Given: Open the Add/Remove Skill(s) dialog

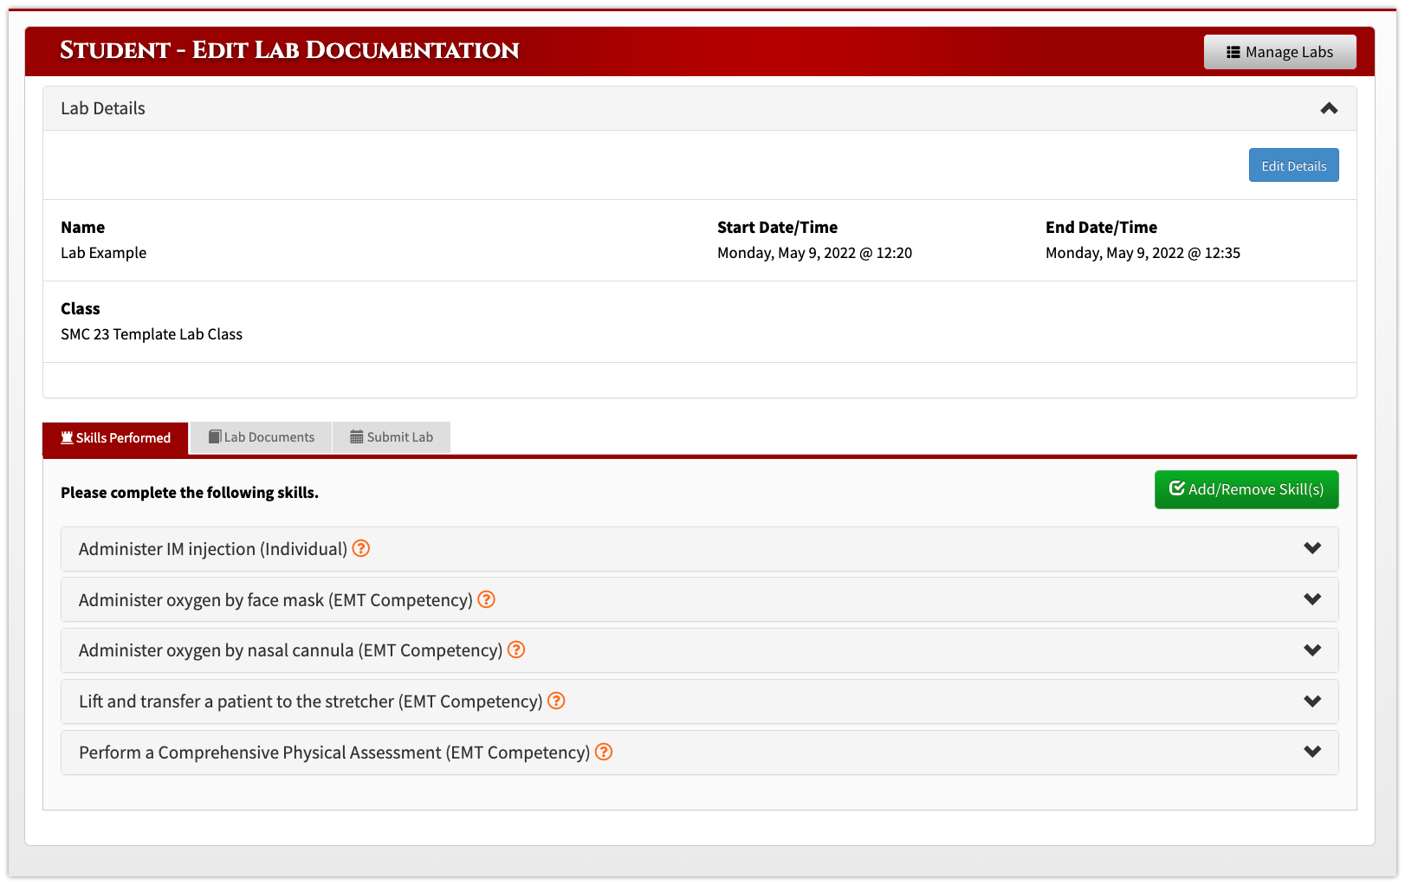Looking at the screenshot, I should 1246,489.
